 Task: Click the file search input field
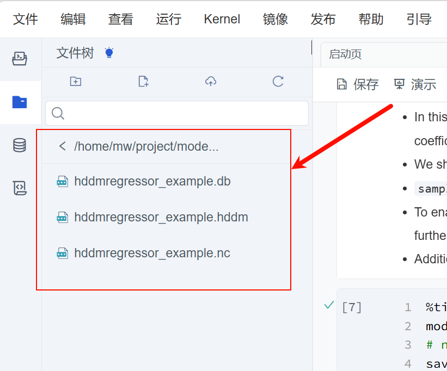click(x=176, y=113)
